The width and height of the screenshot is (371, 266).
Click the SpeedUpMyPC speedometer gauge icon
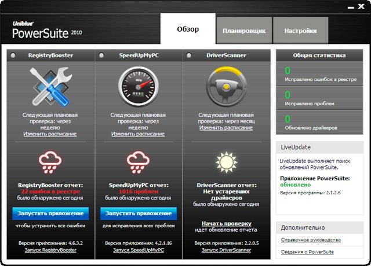click(139, 87)
